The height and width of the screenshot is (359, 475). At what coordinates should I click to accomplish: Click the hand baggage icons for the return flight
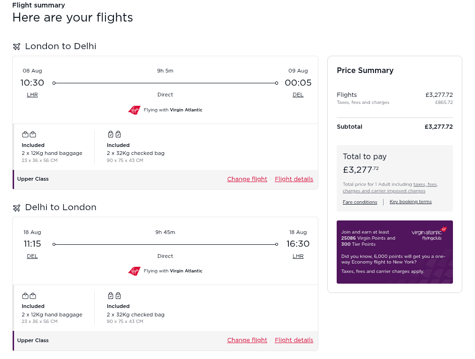(x=29, y=295)
